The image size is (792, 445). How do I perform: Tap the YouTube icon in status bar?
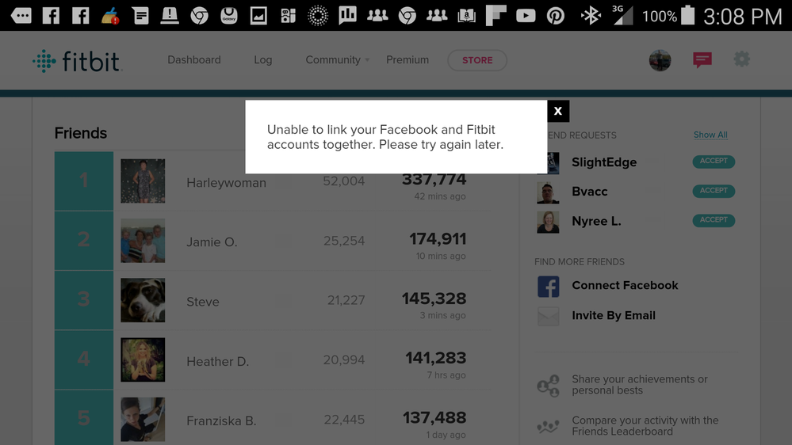526,15
